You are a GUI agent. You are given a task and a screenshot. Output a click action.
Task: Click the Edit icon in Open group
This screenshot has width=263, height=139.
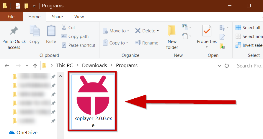222,37
